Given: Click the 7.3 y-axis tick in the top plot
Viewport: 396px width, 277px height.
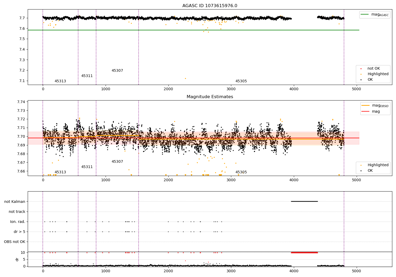Looking at the screenshot, I should [22, 60].
